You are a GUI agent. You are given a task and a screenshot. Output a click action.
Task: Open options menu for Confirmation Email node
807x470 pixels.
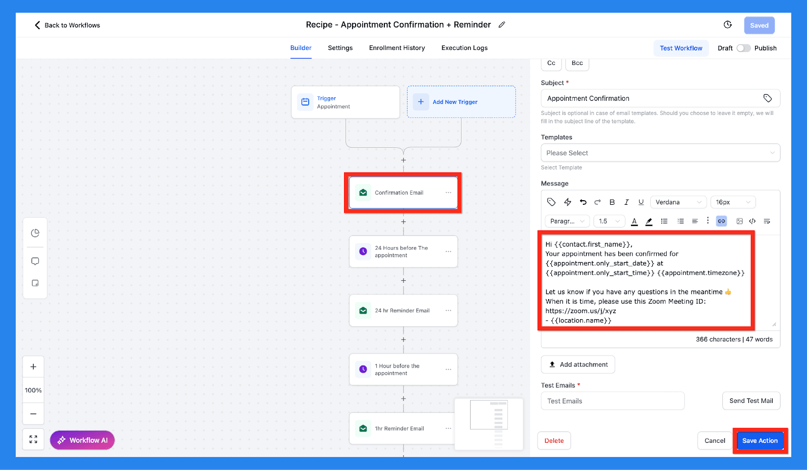pyautogui.click(x=448, y=193)
